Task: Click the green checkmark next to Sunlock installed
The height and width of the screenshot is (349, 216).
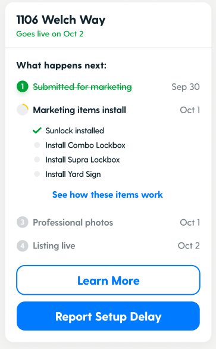Action: coord(37,130)
